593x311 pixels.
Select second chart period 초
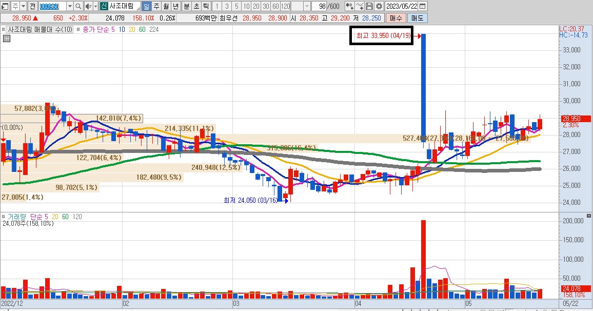[x=196, y=6]
